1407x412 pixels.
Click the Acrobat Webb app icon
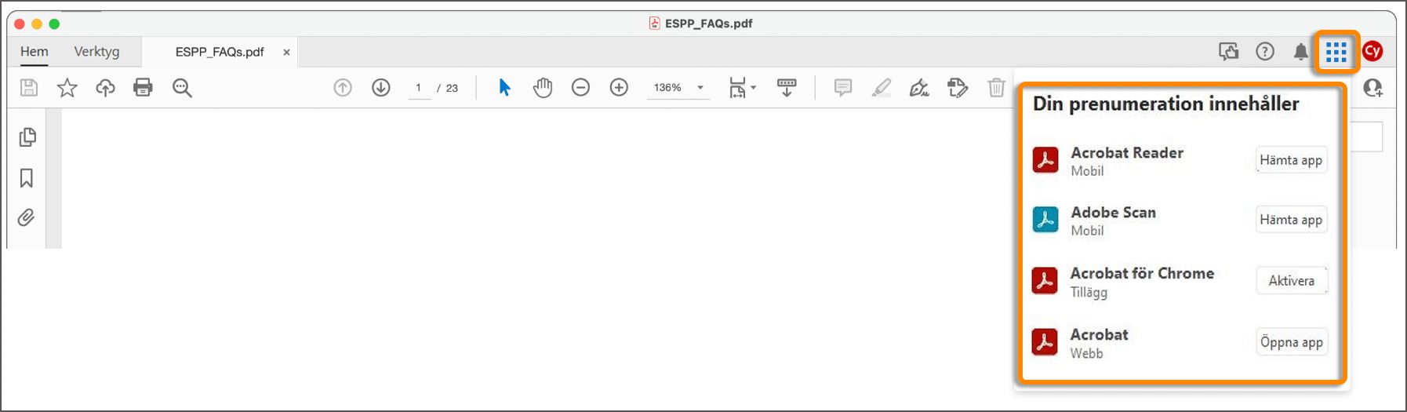(1045, 342)
